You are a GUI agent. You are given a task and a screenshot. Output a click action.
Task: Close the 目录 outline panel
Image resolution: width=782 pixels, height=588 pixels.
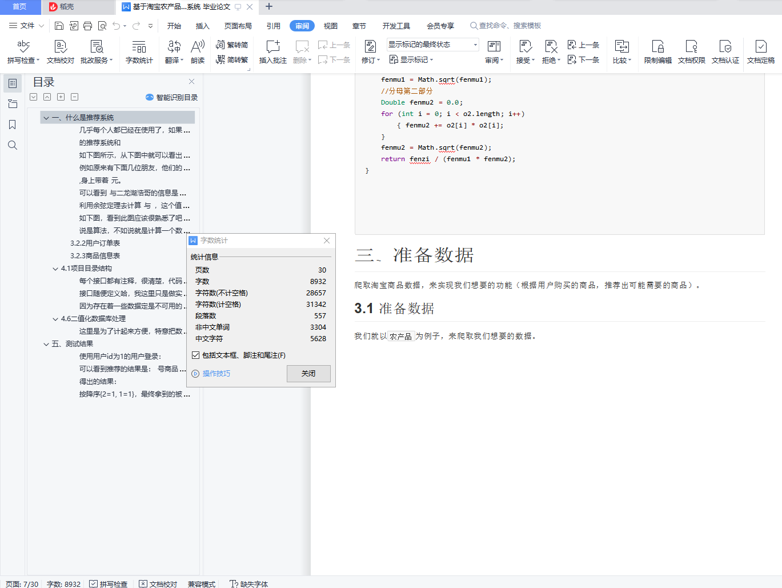(x=192, y=82)
